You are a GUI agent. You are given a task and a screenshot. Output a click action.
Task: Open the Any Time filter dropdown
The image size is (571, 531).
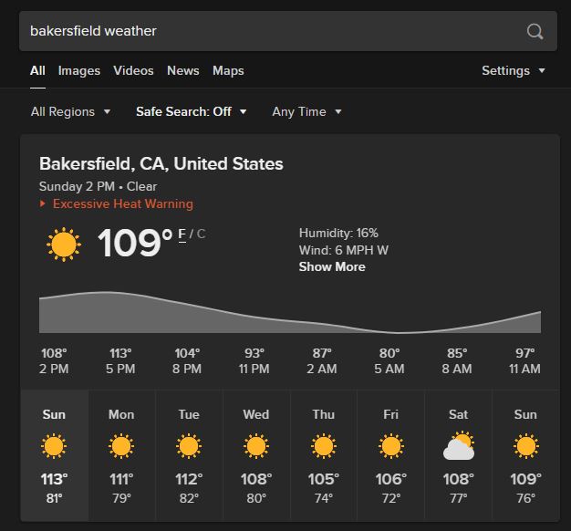coord(306,111)
